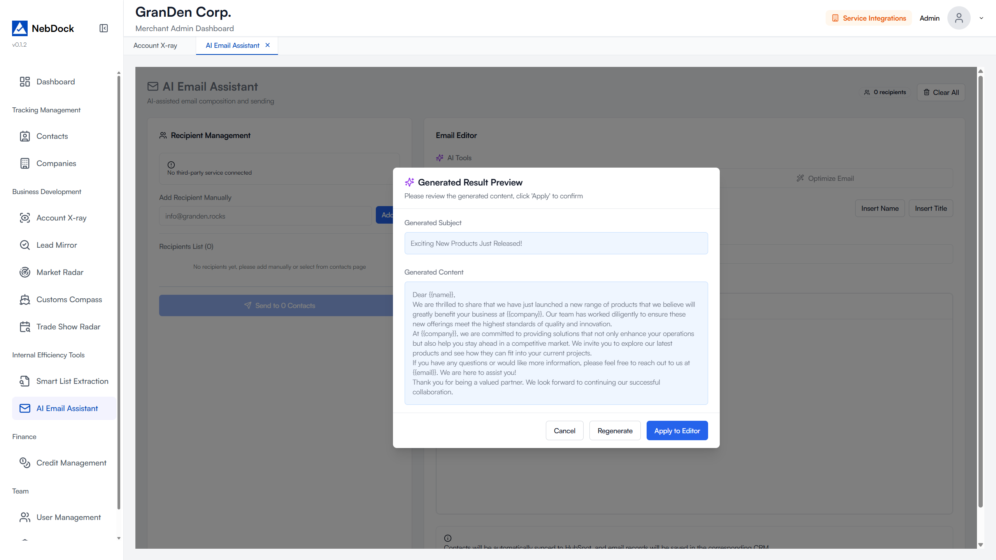Image resolution: width=996 pixels, height=560 pixels.
Task: Open the NebDock sidebar collapse control
Action: [x=103, y=28]
